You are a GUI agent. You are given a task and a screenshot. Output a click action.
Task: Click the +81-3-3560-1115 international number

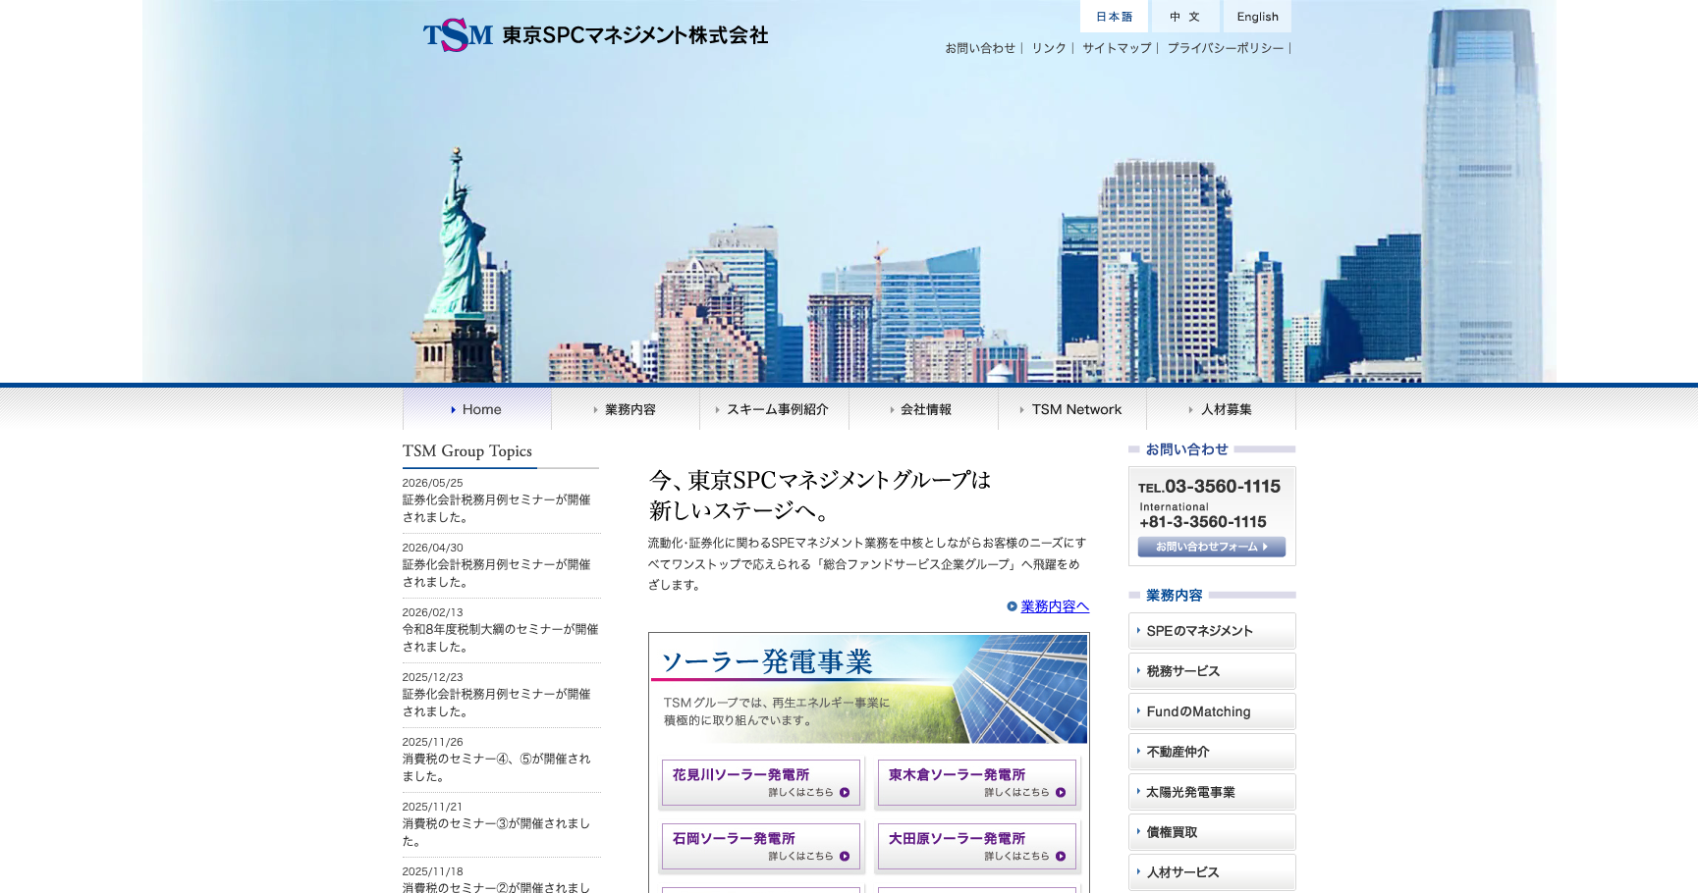[x=1203, y=522]
